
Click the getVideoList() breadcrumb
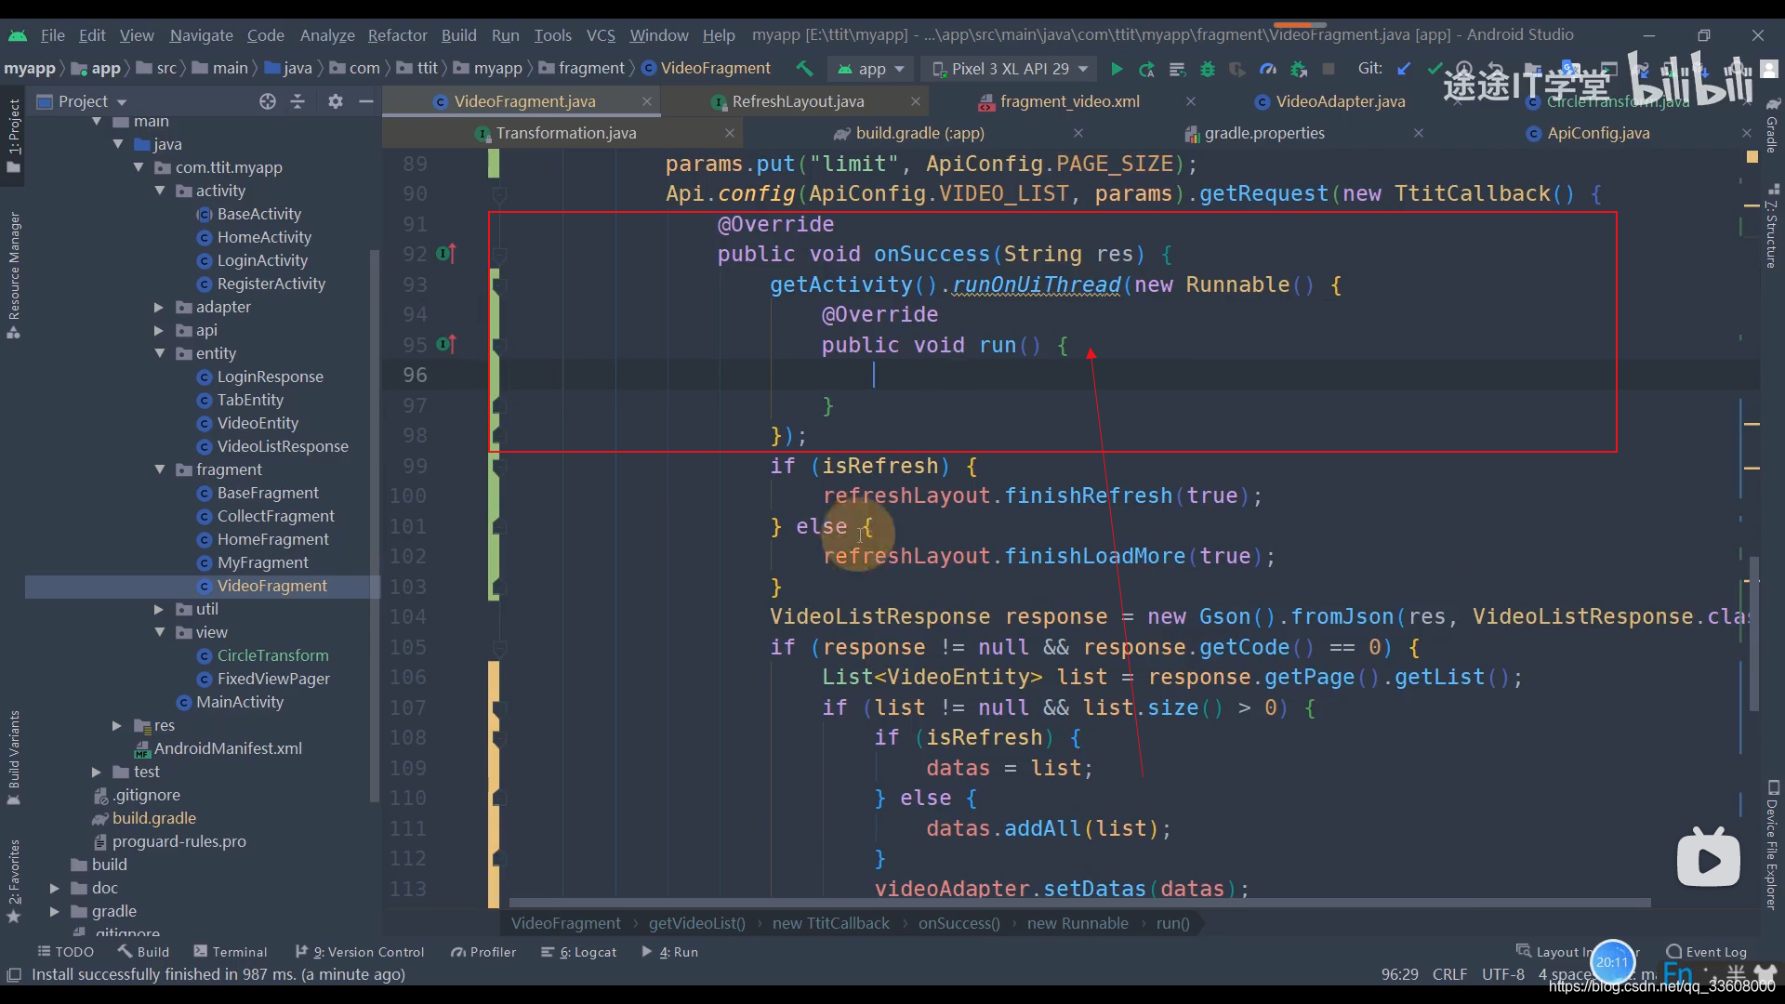pos(696,923)
